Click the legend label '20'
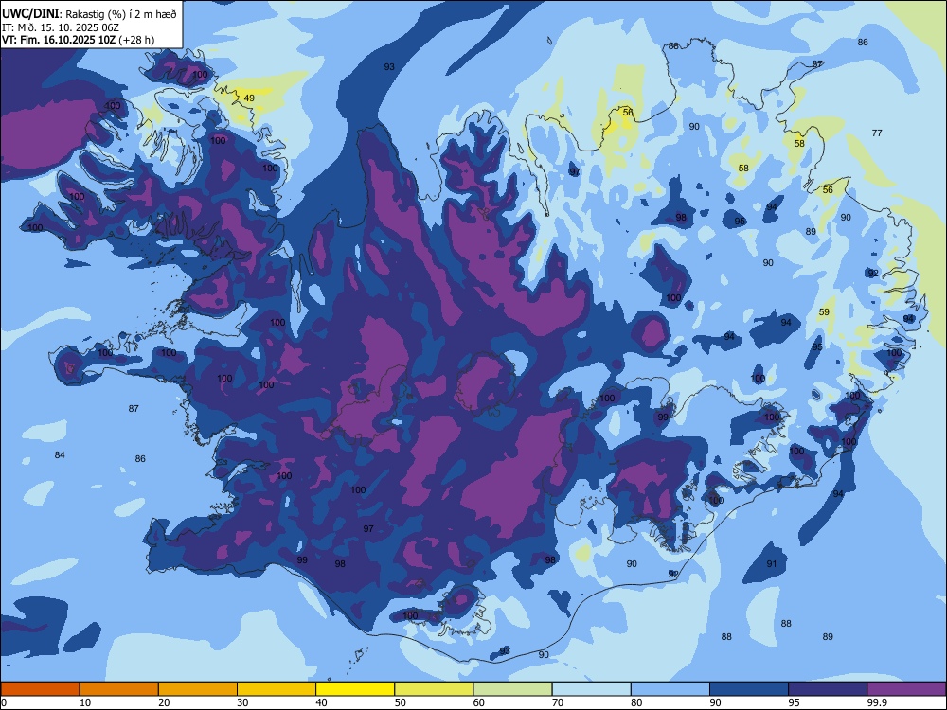This screenshot has width=947, height=710. 164,702
